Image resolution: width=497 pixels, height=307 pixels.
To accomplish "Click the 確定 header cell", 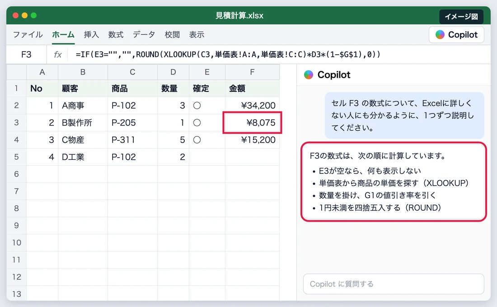I will click(207, 88).
